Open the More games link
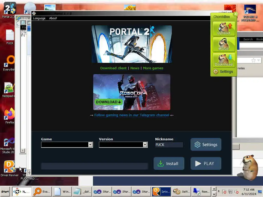 (x=153, y=68)
